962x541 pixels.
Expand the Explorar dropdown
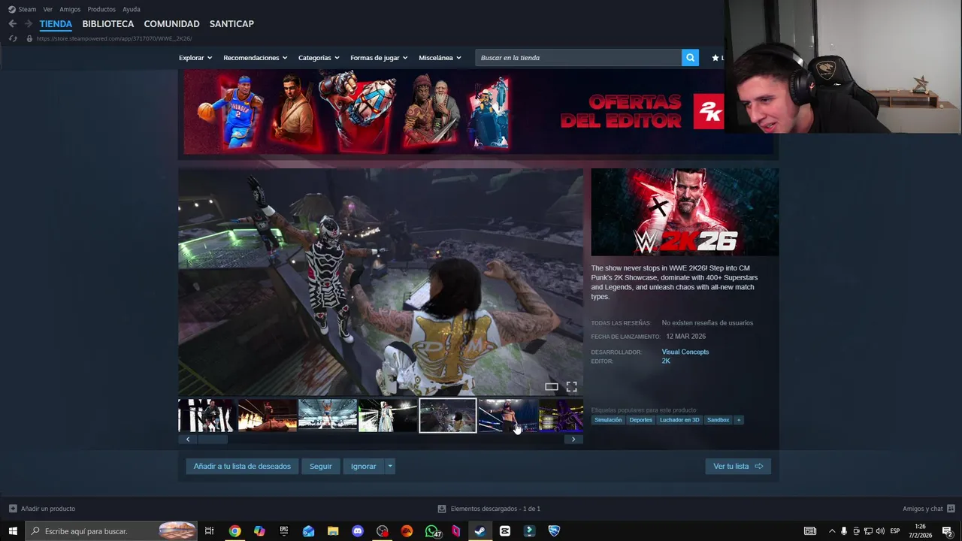(x=195, y=58)
